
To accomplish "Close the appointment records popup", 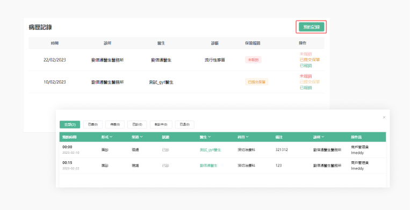I will tap(384, 117).
